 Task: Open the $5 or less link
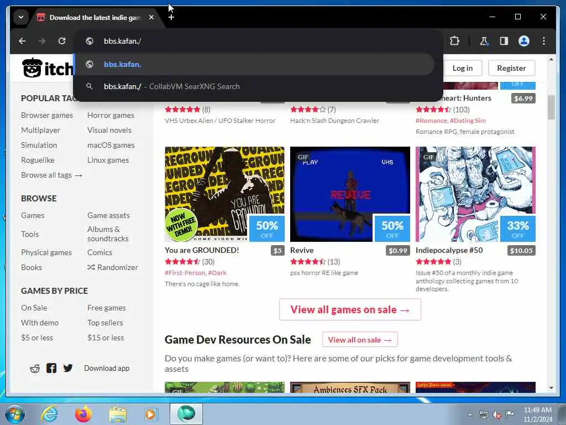pyautogui.click(x=37, y=338)
